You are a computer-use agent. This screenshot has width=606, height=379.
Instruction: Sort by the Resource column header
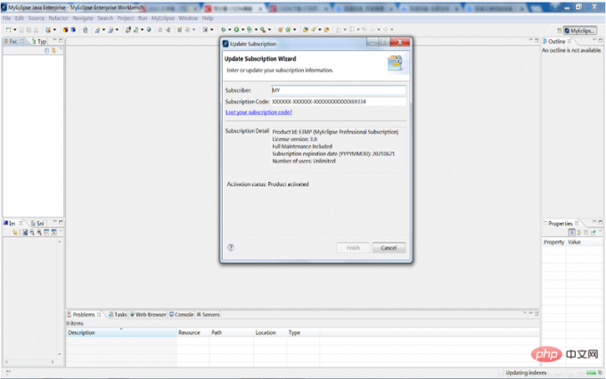(193, 333)
